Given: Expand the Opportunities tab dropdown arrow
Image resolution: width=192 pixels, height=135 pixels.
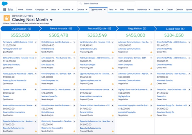Looking at the screenshot, I should click(x=105, y=9).
